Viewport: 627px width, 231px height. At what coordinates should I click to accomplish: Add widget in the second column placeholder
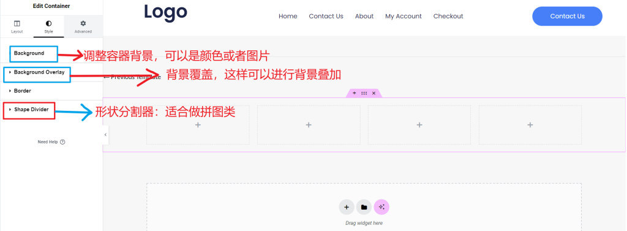tap(309, 125)
